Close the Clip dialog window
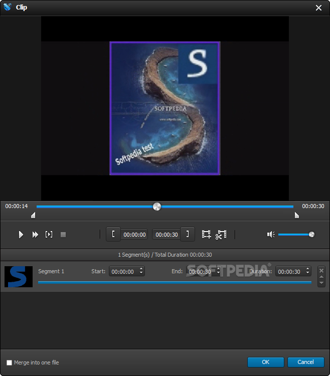Image resolution: width=330 pixels, height=376 pixels. (318, 8)
